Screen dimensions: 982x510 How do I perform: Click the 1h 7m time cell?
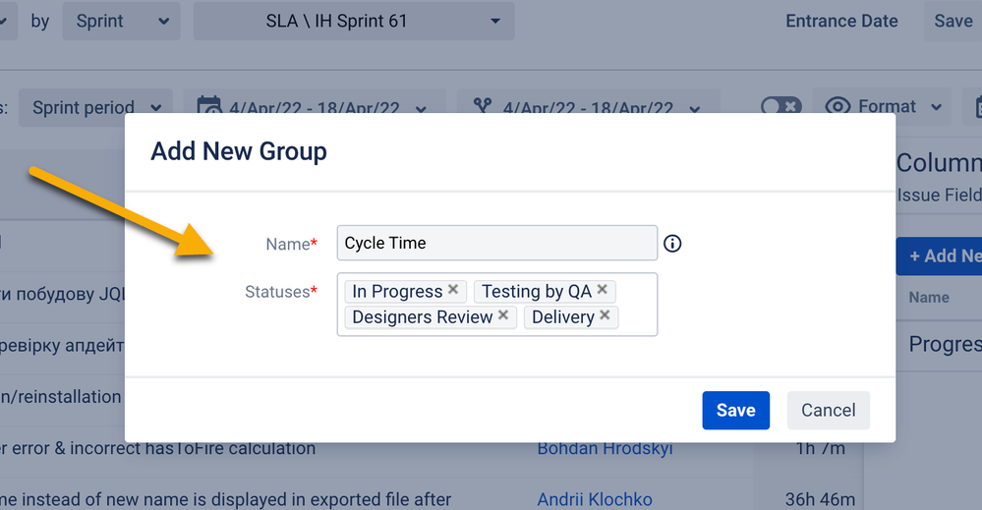(x=821, y=448)
